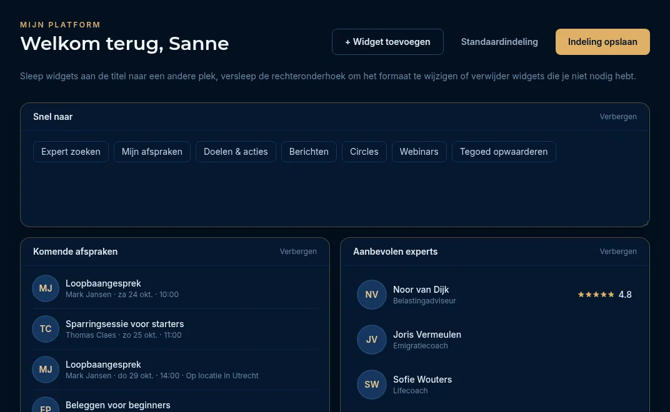Viewport: 670px width, 412px height.
Task: Click the JV avatar of Joris Vermeulen
Action: coord(372,340)
